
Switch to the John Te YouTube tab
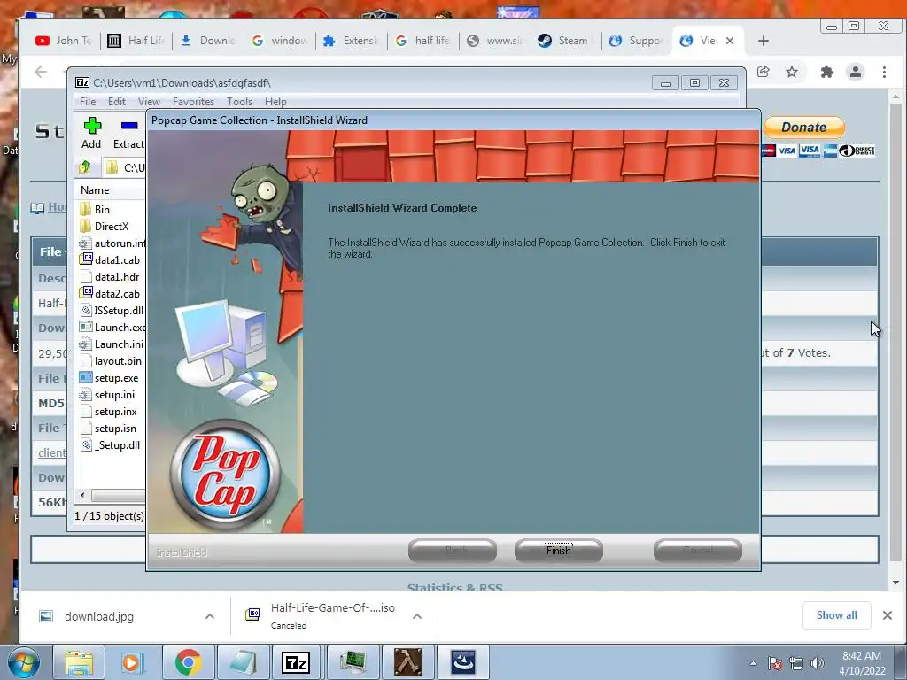pyautogui.click(x=64, y=41)
